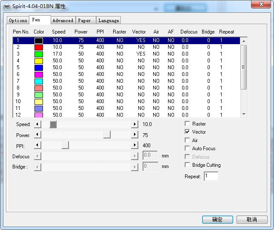Select the yellow color swatch of pen 4
Image resolution: width=274 pixels, height=230 pixels.
coord(39,61)
